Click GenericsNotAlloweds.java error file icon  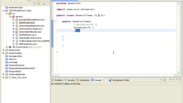pos(17,32)
